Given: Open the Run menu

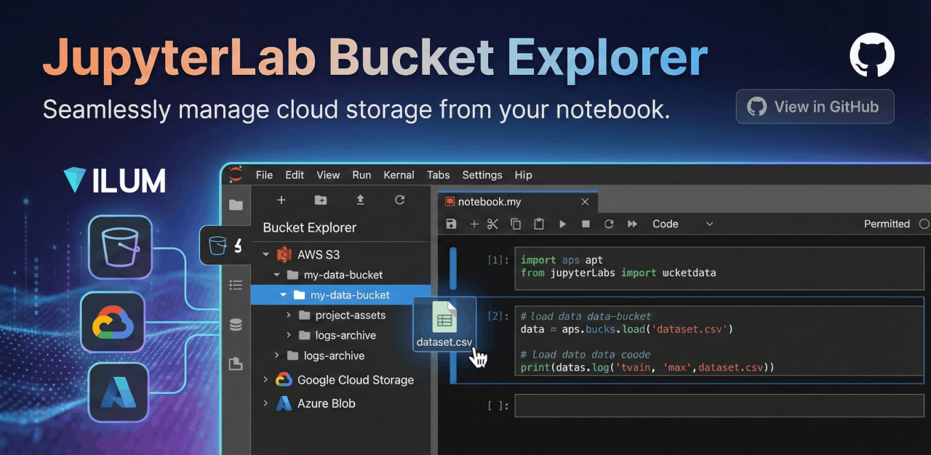Looking at the screenshot, I should click(361, 175).
